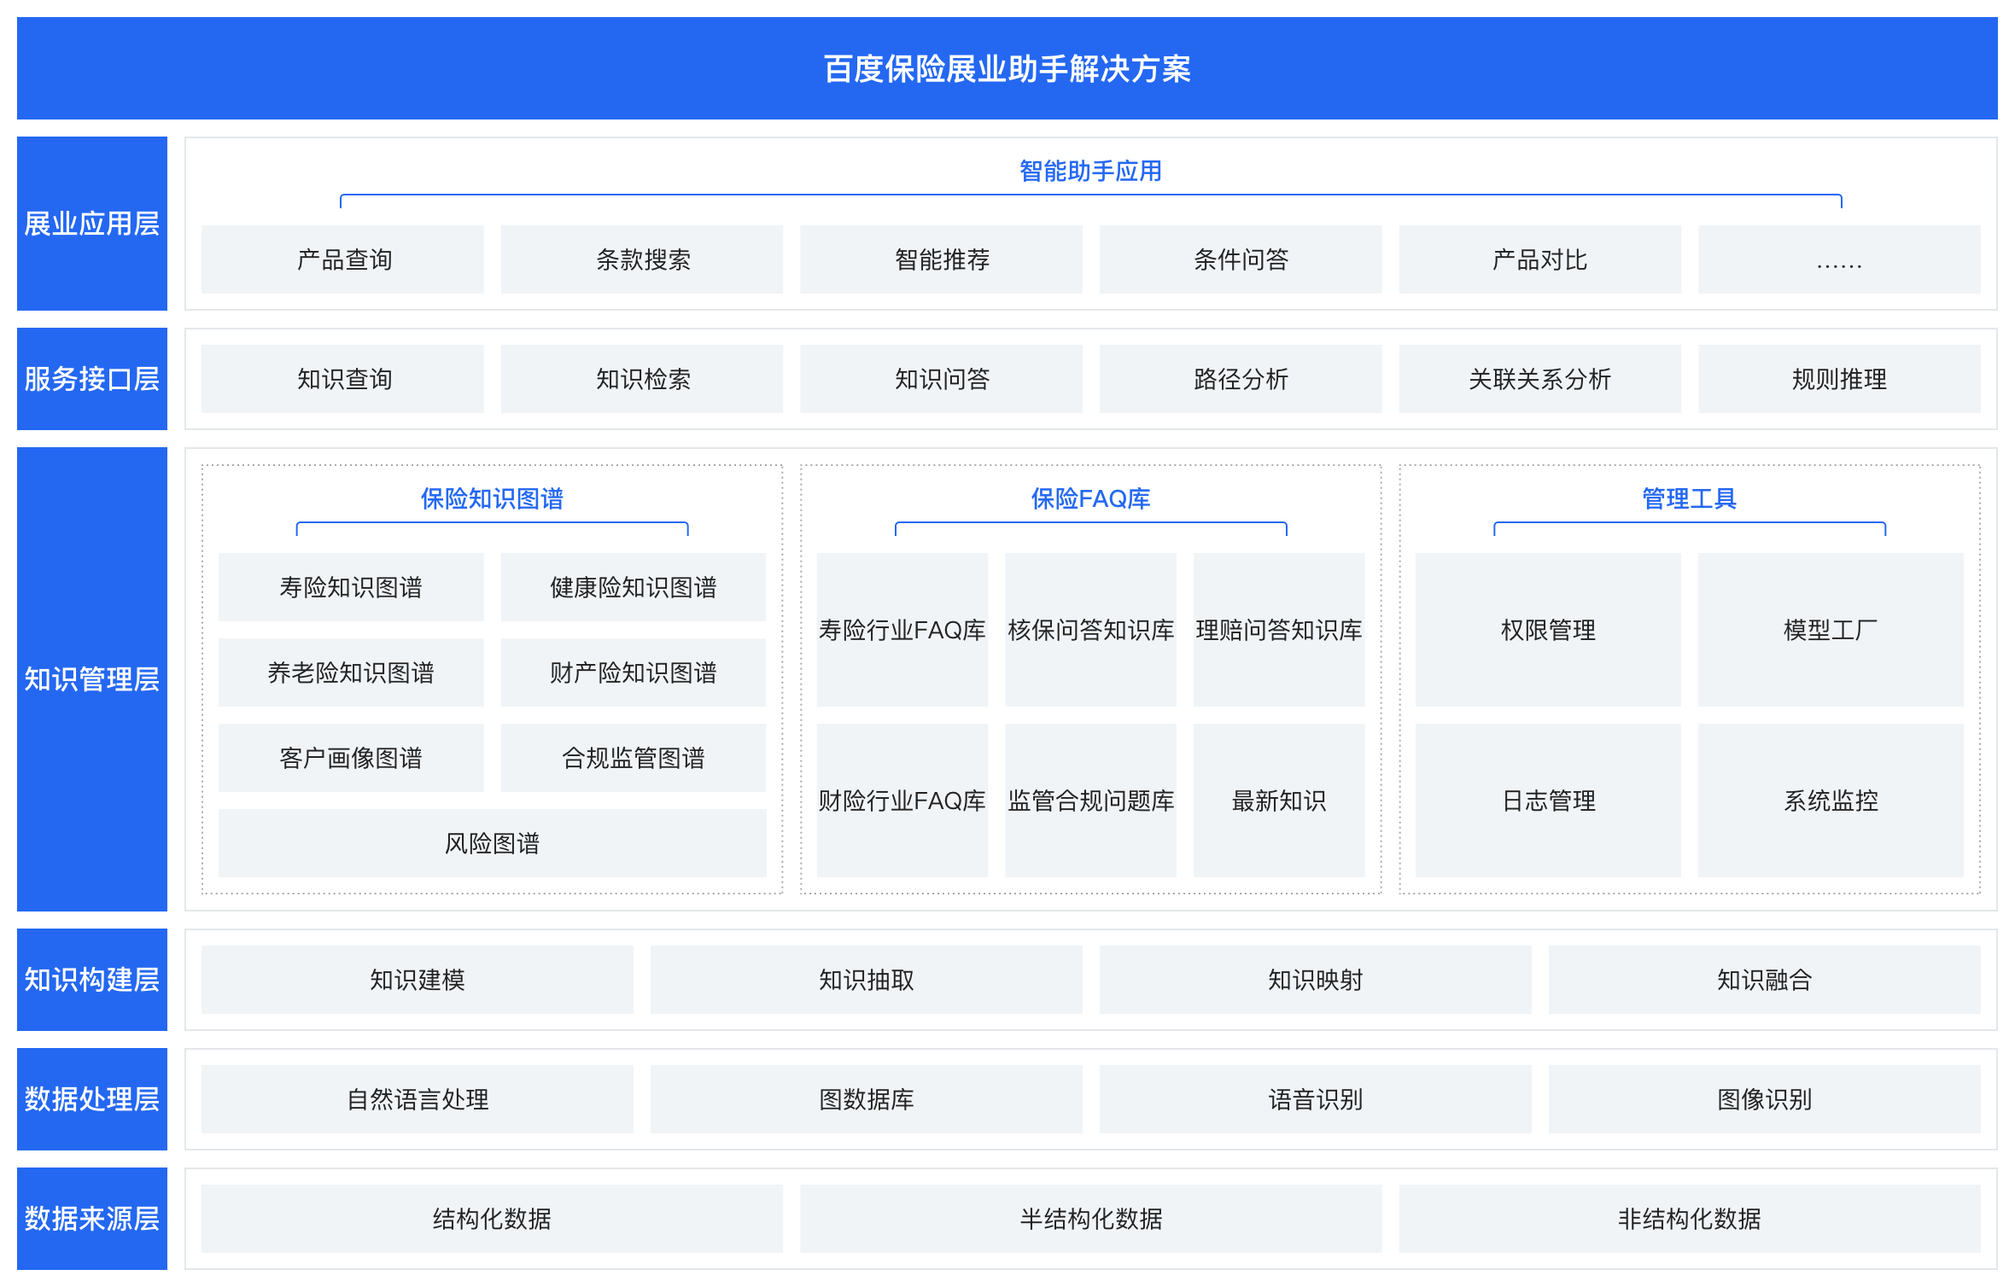Image resolution: width=2015 pixels, height=1287 pixels.
Task: Choose the 理赔问答知识库 box
Action: (x=1279, y=630)
